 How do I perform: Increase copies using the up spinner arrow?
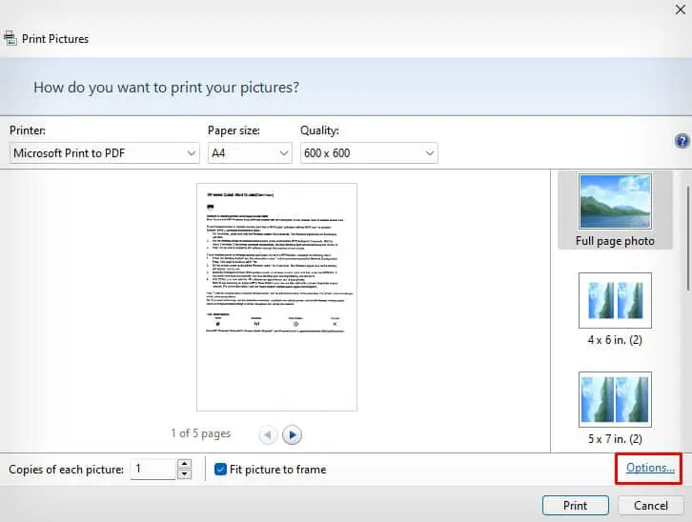point(184,464)
